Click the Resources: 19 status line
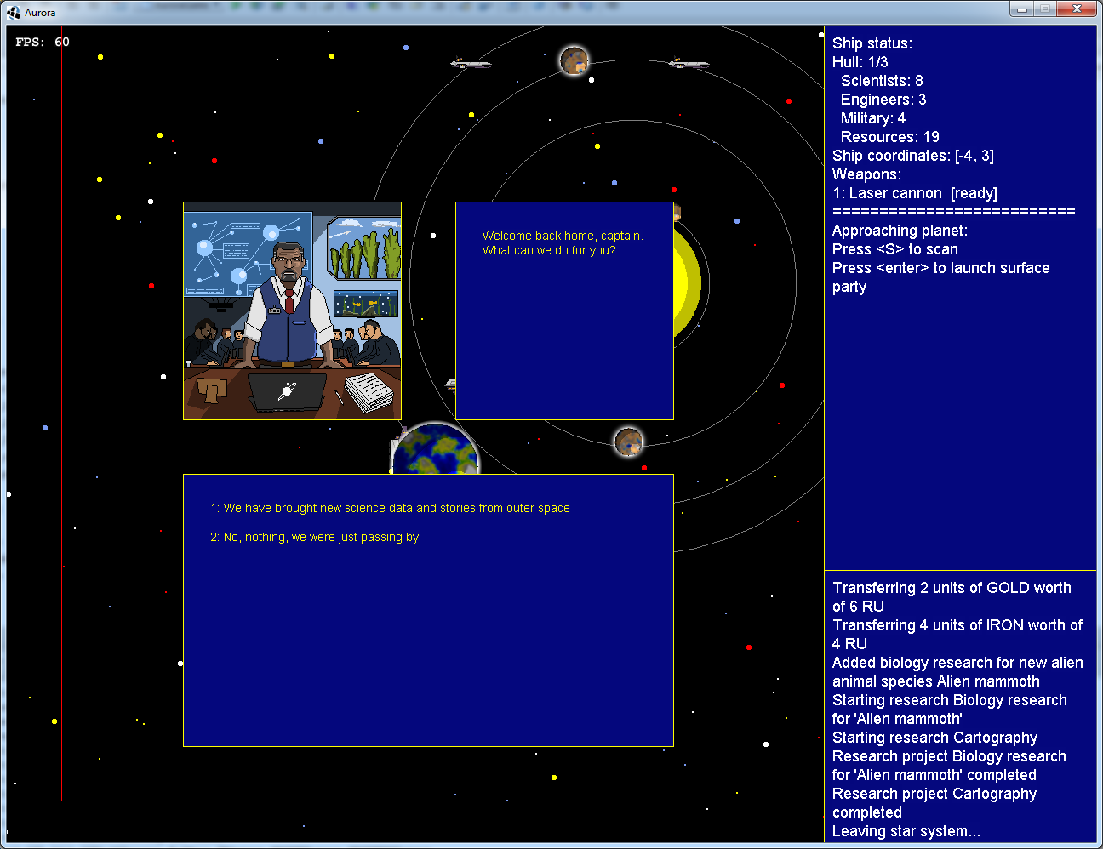 [889, 137]
